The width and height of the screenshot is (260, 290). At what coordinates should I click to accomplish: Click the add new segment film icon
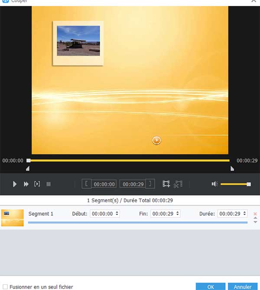166,184
